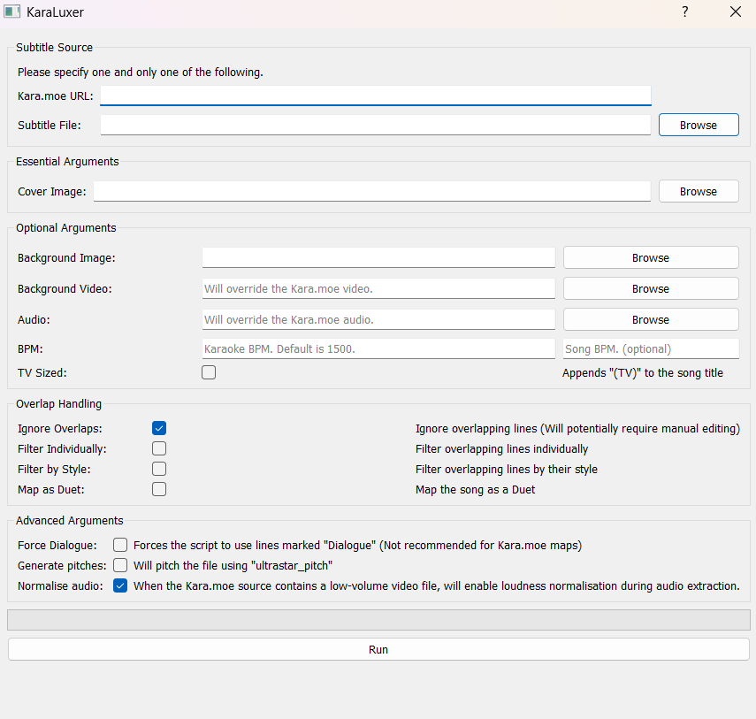Click Browse next to Subtitle File
This screenshot has width=756, height=719.
click(698, 126)
